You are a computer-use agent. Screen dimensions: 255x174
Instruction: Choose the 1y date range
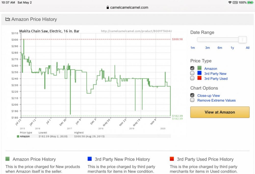[232, 48]
